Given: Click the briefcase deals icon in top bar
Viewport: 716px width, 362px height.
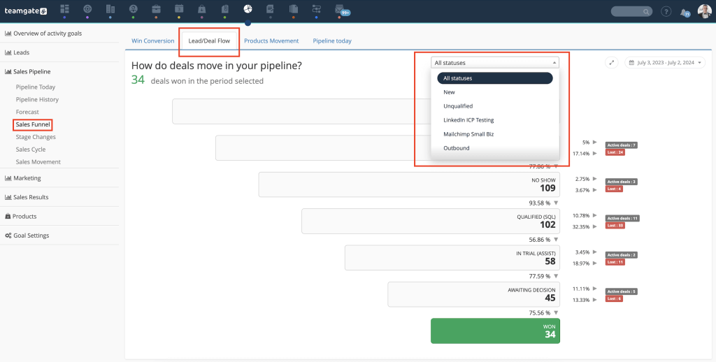Looking at the screenshot, I should click(x=156, y=9).
